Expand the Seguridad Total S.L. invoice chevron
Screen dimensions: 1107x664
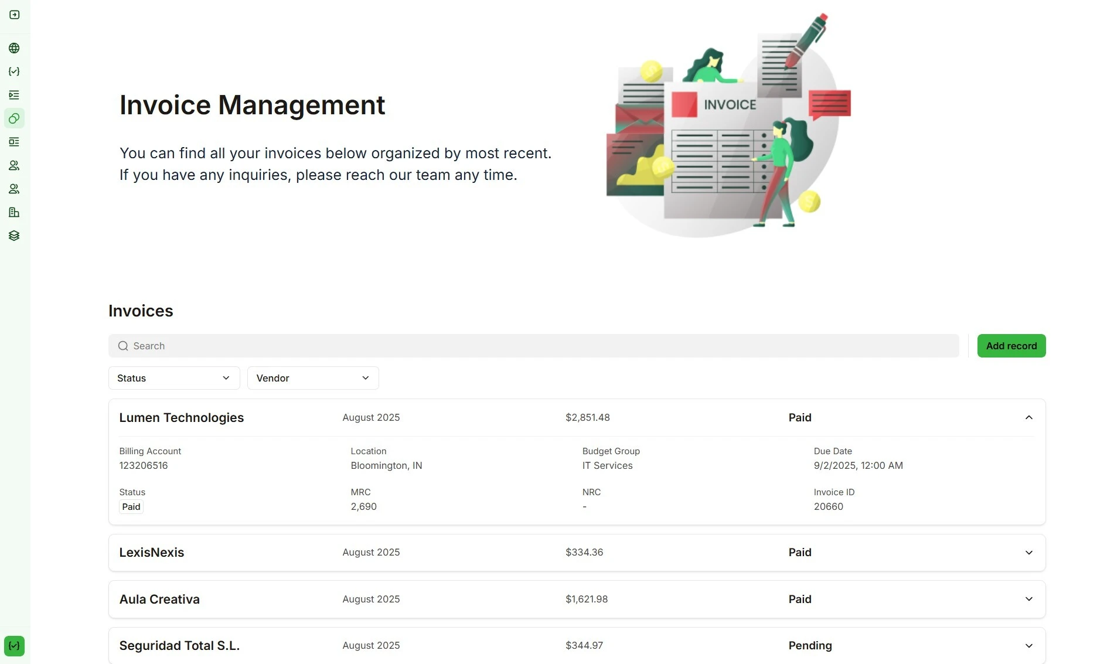pyautogui.click(x=1028, y=646)
